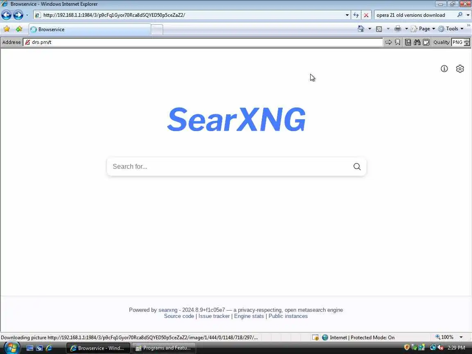Increase Quality with the up spinner
The height and width of the screenshot is (354, 472).
[x=467, y=40]
